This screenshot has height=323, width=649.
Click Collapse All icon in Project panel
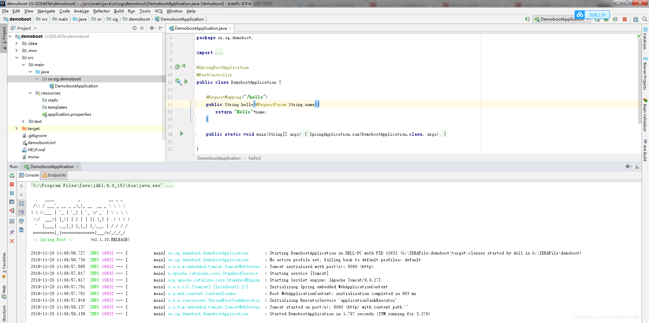click(142, 28)
